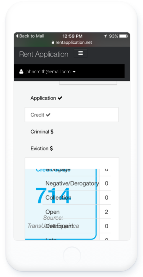
Task: Tap the rentapplication.net address bar
Action: [72, 42]
